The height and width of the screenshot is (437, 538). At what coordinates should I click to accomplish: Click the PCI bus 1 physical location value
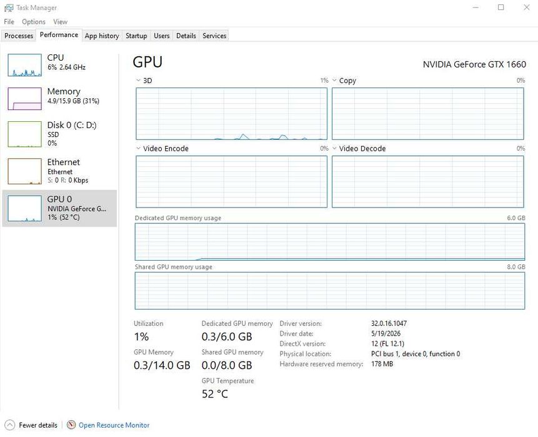coord(416,354)
